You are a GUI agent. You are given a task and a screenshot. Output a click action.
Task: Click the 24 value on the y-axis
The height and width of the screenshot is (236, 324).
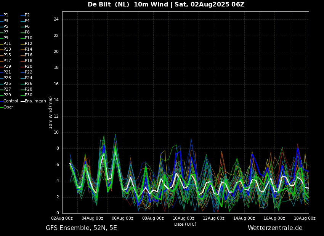(x=56, y=19)
